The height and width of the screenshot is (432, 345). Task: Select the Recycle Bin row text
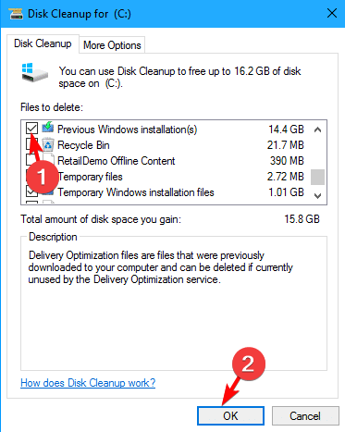tap(83, 145)
